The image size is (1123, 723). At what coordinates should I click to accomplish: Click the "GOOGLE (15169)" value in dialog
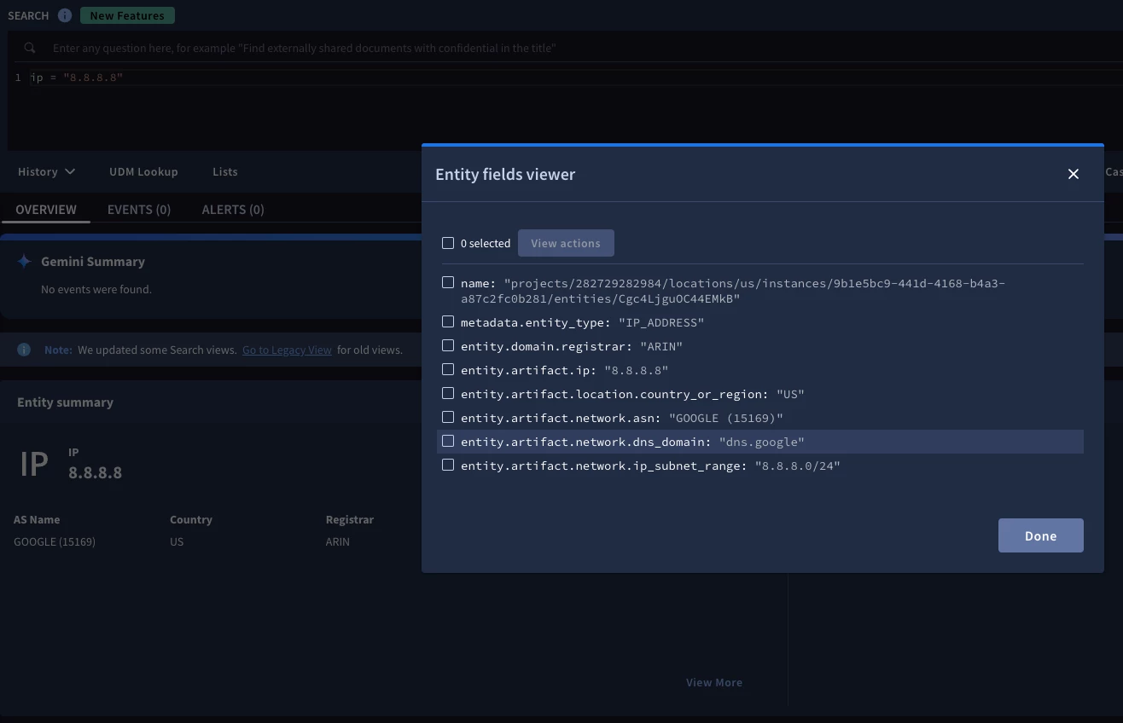pyautogui.click(x=726, y=418)
